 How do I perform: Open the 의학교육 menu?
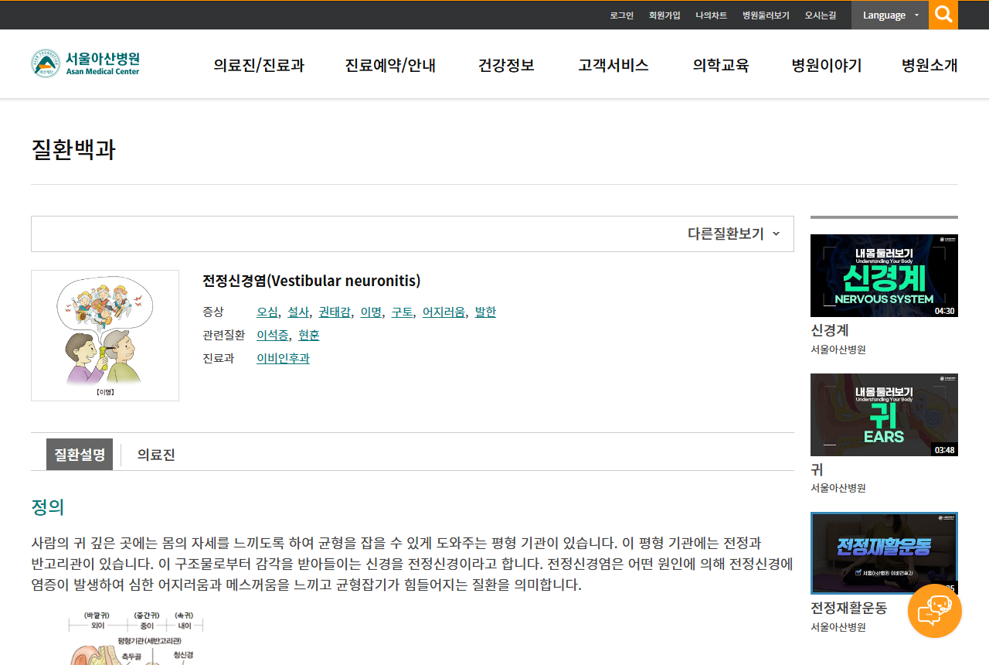point(721,65)
